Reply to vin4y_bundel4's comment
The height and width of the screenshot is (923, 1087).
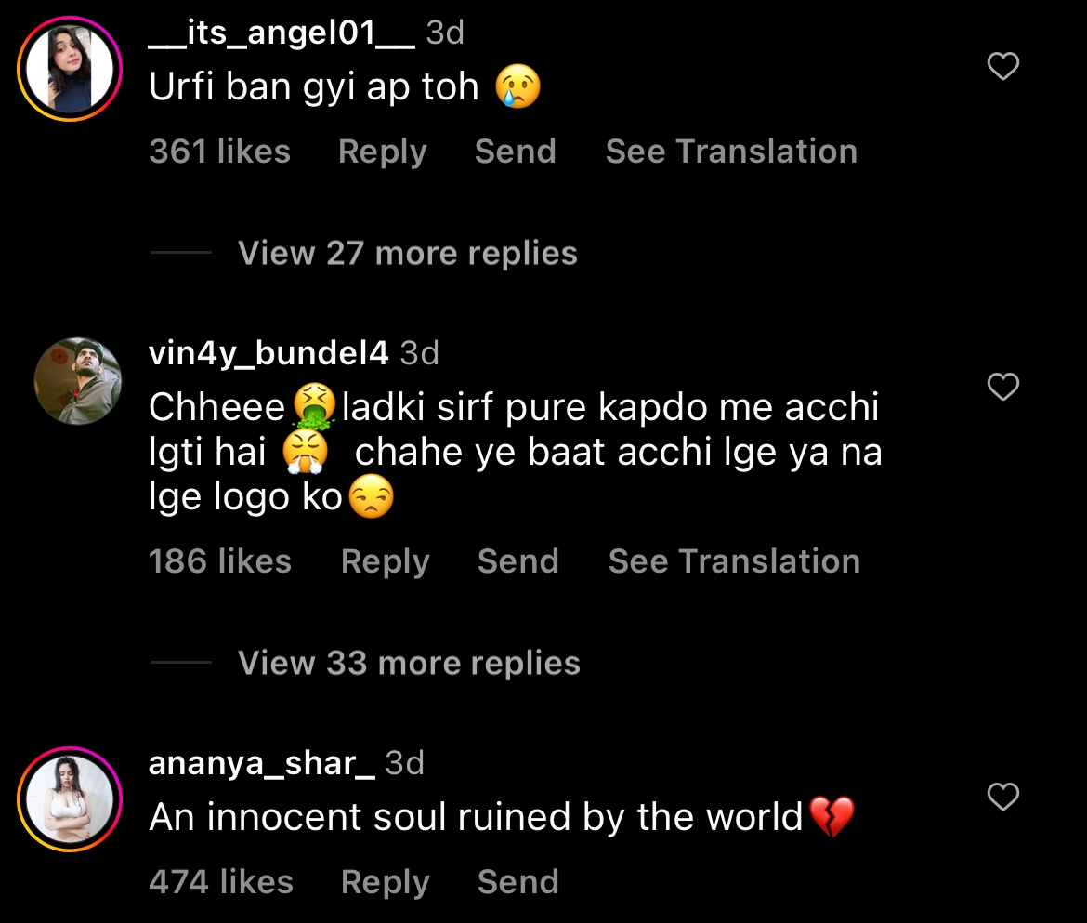pyautogui.click(x=385, y=561)
